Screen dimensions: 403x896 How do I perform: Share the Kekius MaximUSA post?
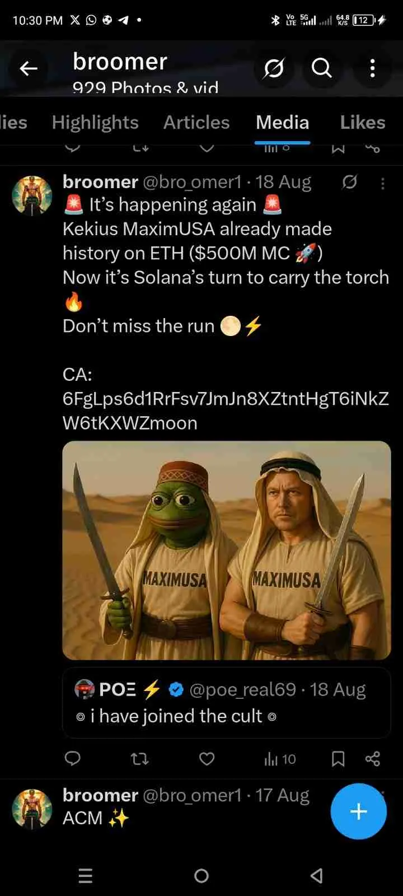(373, 759)
